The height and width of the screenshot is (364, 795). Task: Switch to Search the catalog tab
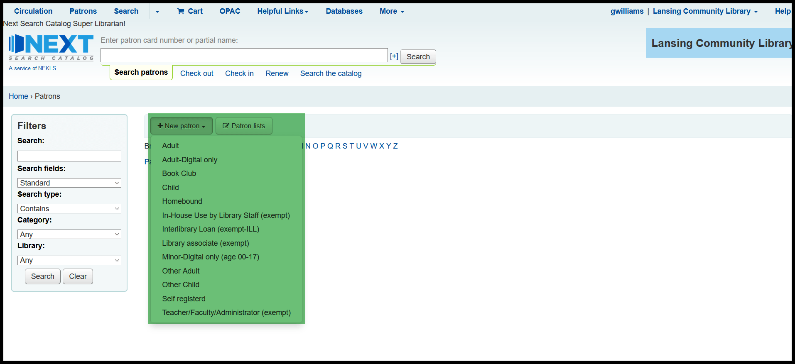[x=331, y=73]
